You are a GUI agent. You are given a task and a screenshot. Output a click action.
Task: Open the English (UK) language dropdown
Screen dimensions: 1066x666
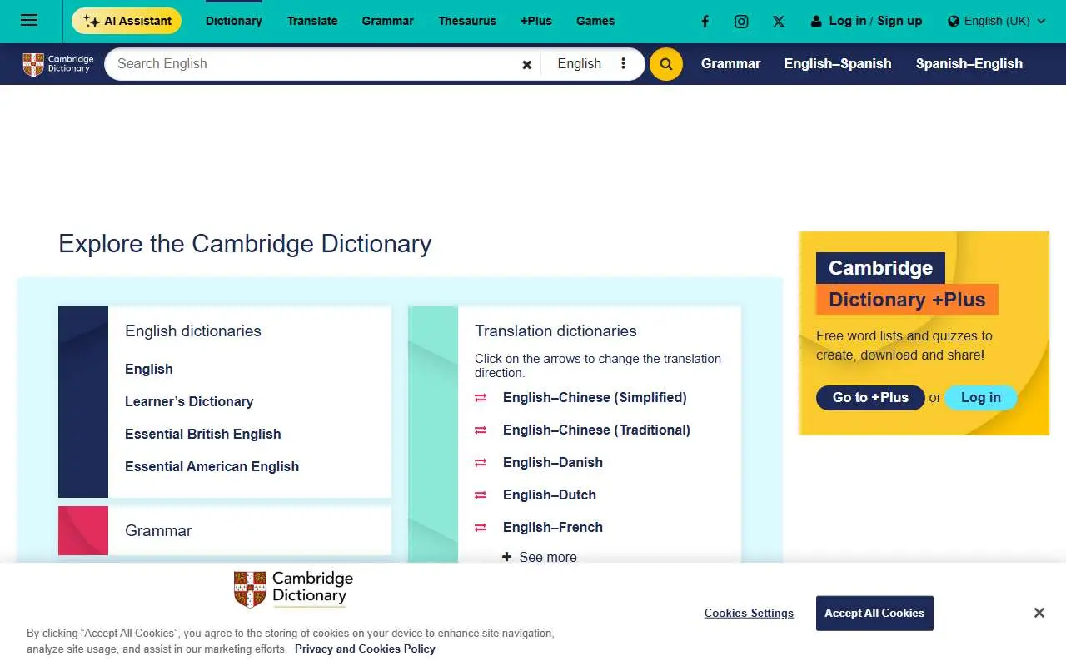(x=996, y=22)
